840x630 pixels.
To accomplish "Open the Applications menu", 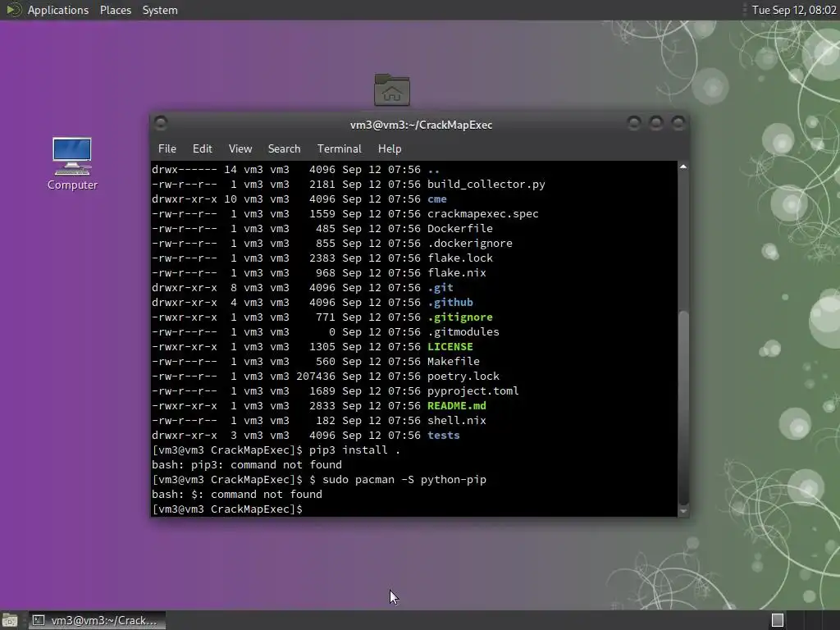I will (x=58, y=10).
